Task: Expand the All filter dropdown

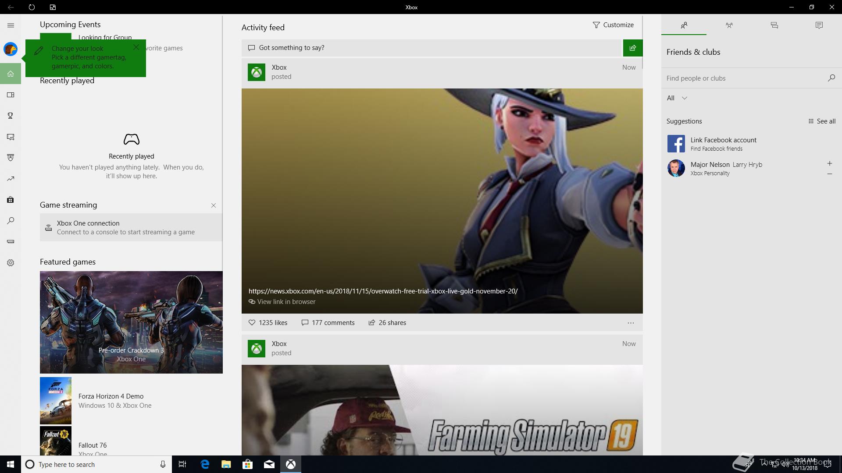Action: click(677, 98)
